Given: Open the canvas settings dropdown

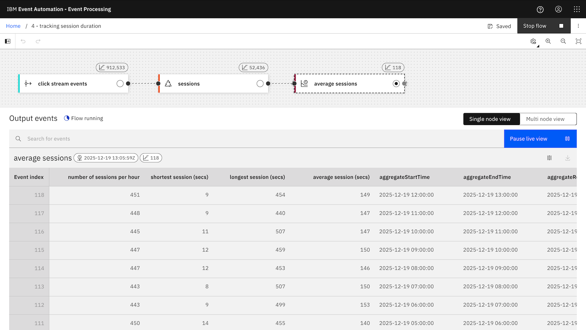Looking at the screenshot, I should click(534, 42).
